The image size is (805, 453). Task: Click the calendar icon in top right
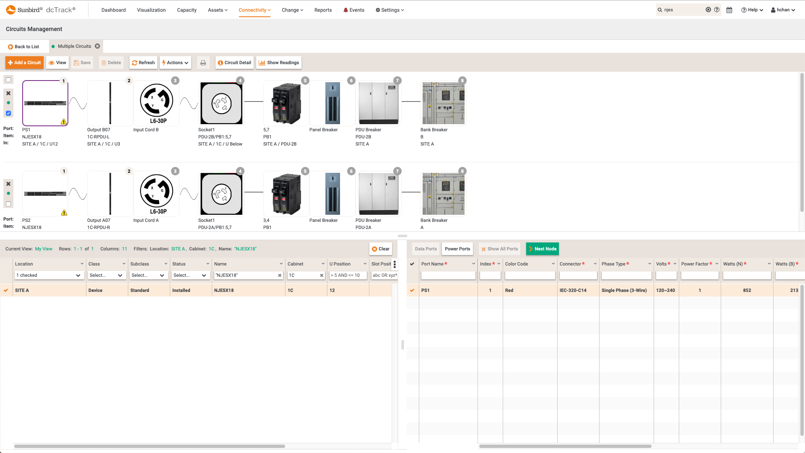(x=731, y=10)
